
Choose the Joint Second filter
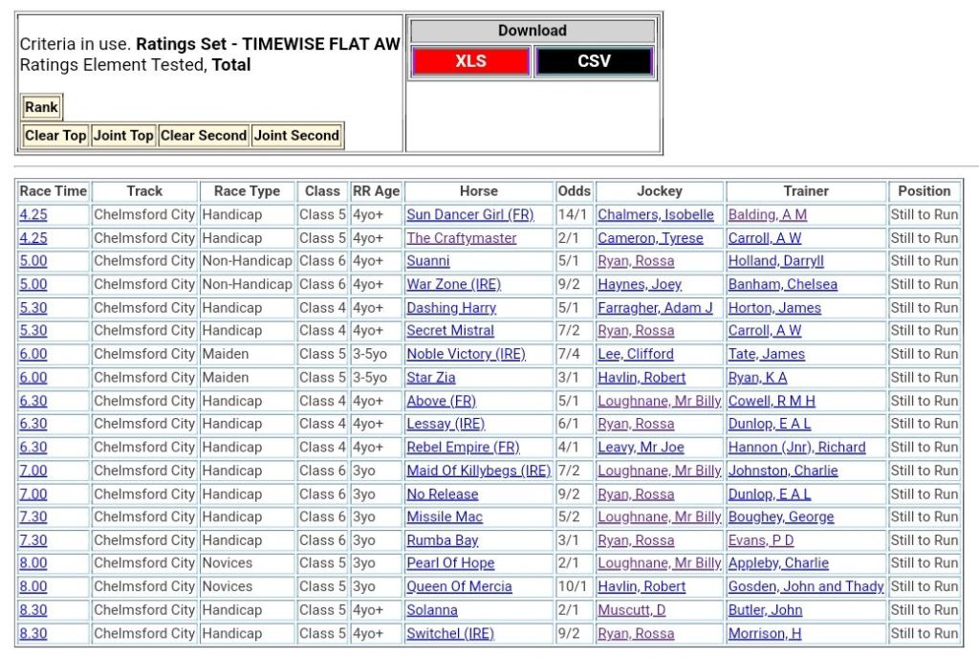[x=296, y=136]
